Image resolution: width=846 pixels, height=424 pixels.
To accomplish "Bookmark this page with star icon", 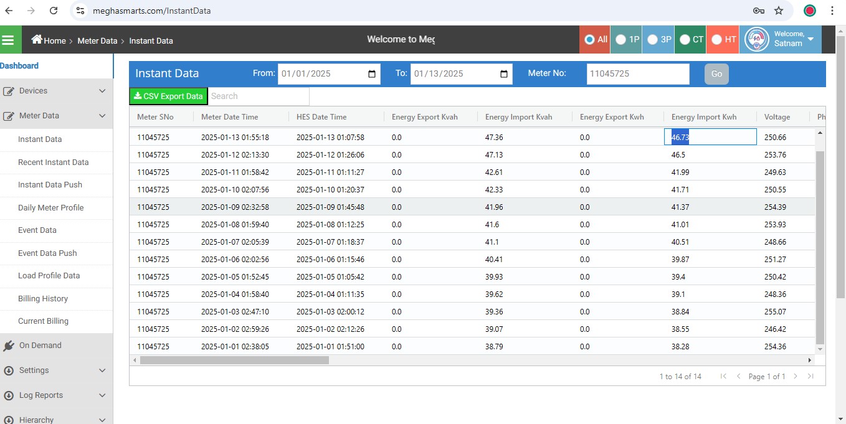I will (x=779, y=11).
